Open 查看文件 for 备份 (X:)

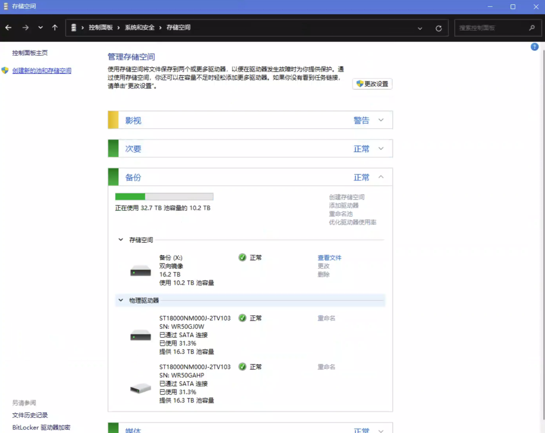click(x=329, y=258)
